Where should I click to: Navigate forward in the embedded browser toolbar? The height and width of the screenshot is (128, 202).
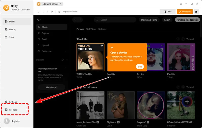[47, 12]
